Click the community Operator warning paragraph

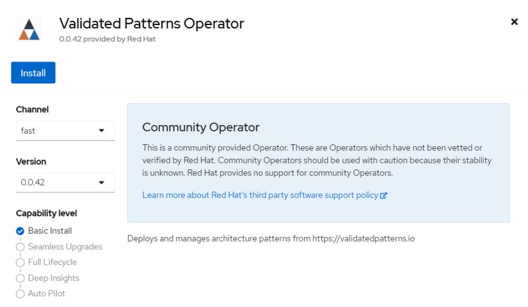tap(317, 160)
